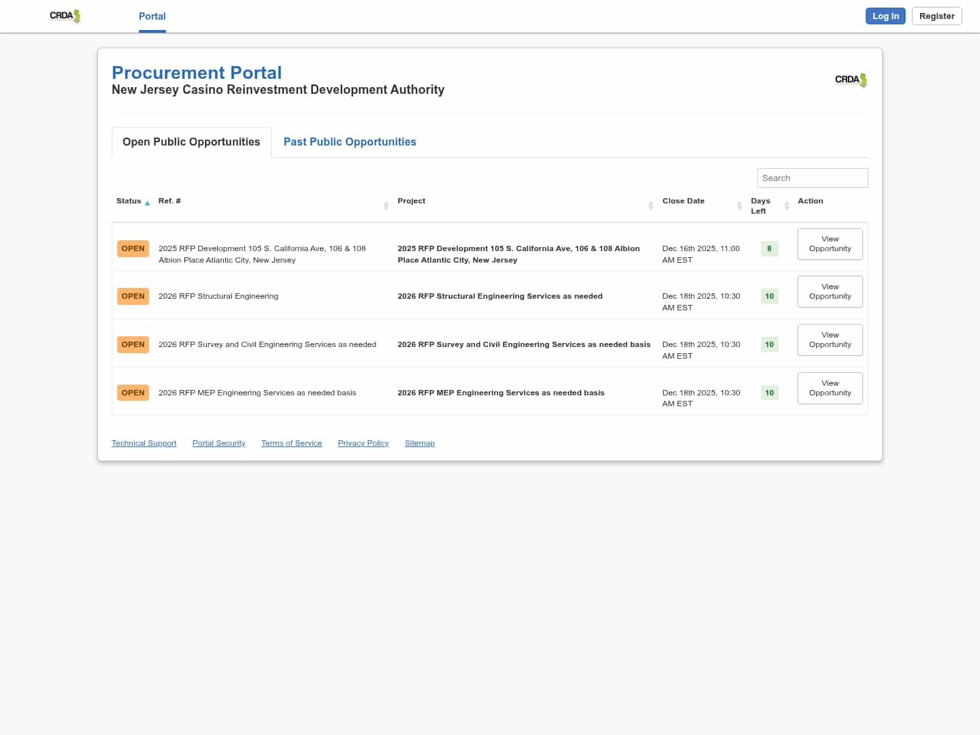Click the 8 days left badge
The height and width of the screenshot is (735, 980).
point(769,248)
